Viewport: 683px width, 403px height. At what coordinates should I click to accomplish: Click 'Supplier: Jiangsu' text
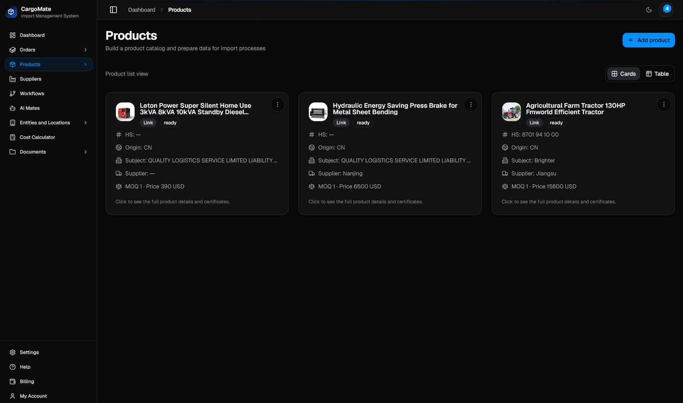(534, 173)
